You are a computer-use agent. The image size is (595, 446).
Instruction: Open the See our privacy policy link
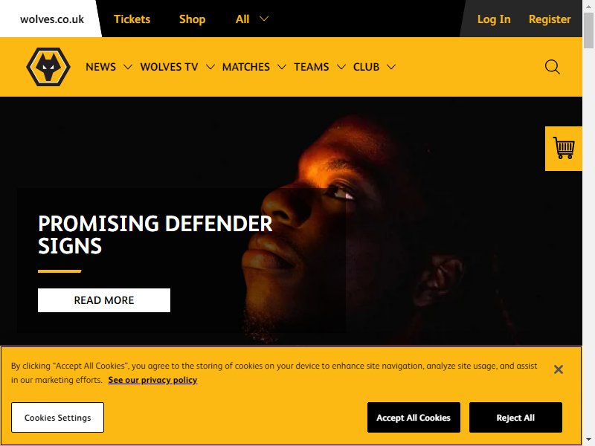152,380
